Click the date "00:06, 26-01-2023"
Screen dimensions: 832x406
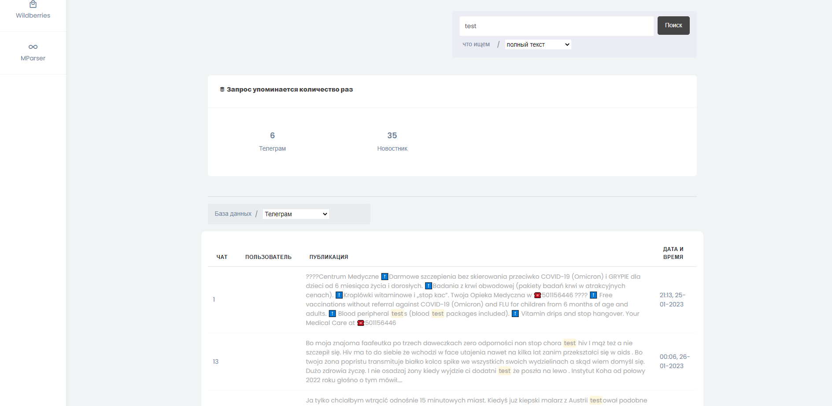675,362
